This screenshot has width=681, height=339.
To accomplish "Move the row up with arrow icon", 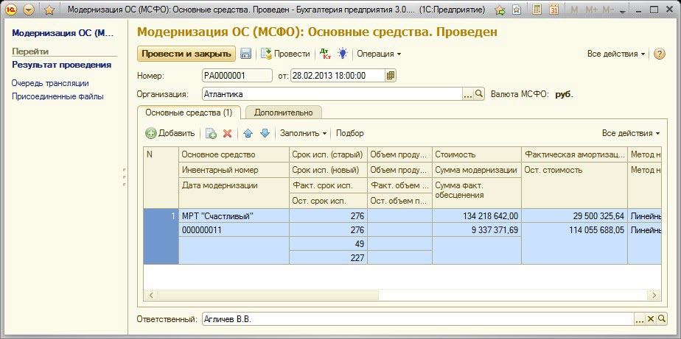I will [x=248, y=133].
